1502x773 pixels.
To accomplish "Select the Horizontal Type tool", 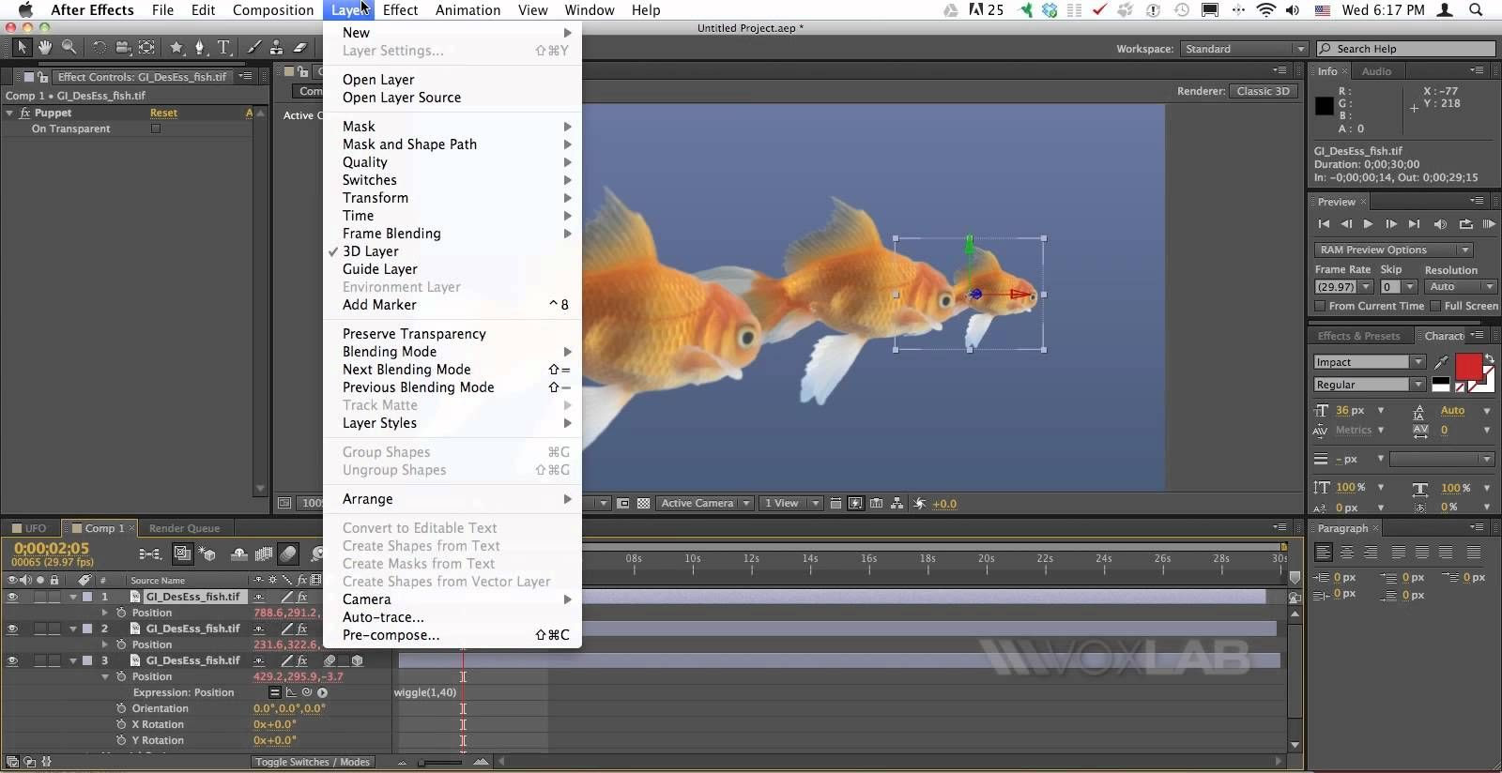I will coord(223,47).
